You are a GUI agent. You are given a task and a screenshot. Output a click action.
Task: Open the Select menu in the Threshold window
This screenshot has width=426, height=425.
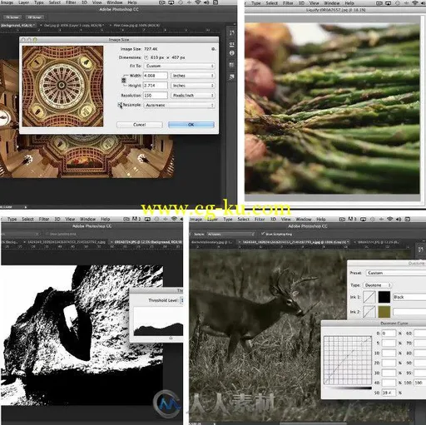[27, 219]
